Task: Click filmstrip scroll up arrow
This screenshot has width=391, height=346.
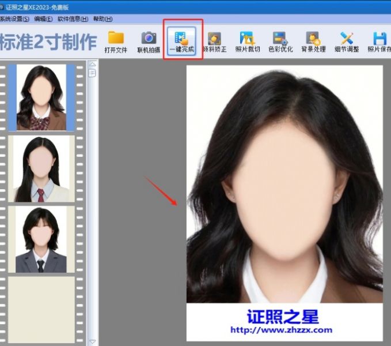Action: point(93,65)
